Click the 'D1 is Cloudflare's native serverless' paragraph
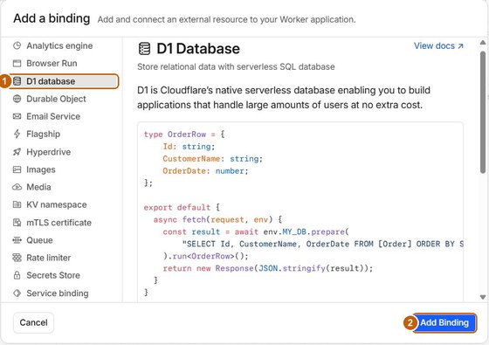 (284, 98)
